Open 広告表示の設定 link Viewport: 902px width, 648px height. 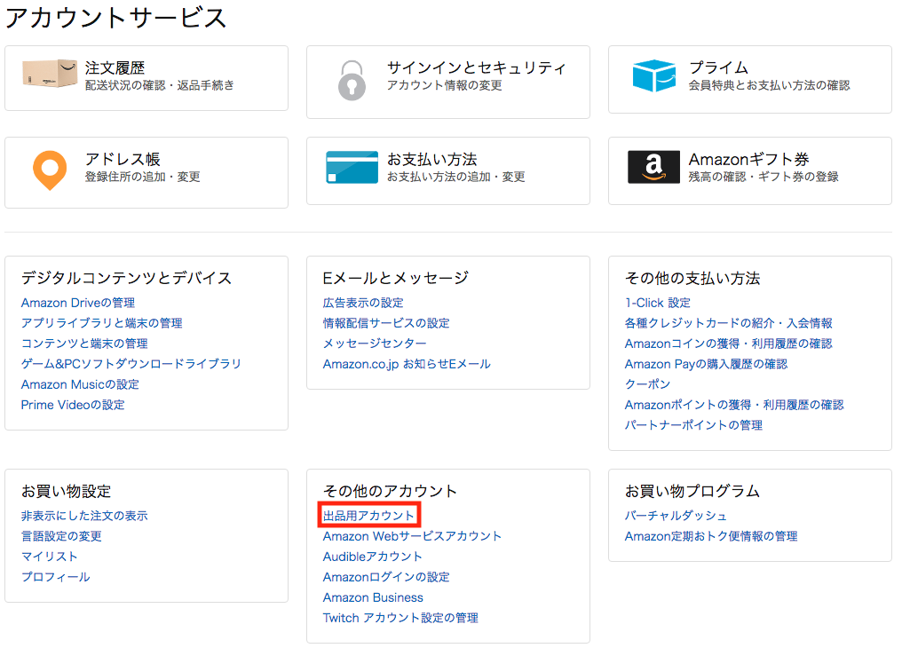pos(363,303)
